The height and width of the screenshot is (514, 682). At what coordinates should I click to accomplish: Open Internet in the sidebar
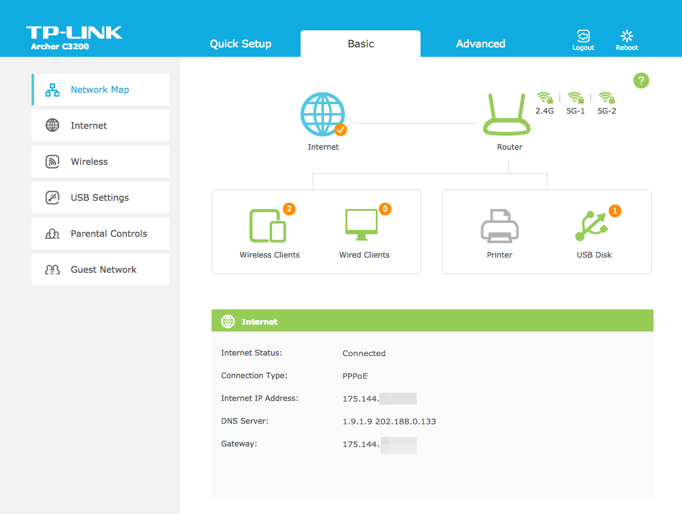(x=100, y=126)
